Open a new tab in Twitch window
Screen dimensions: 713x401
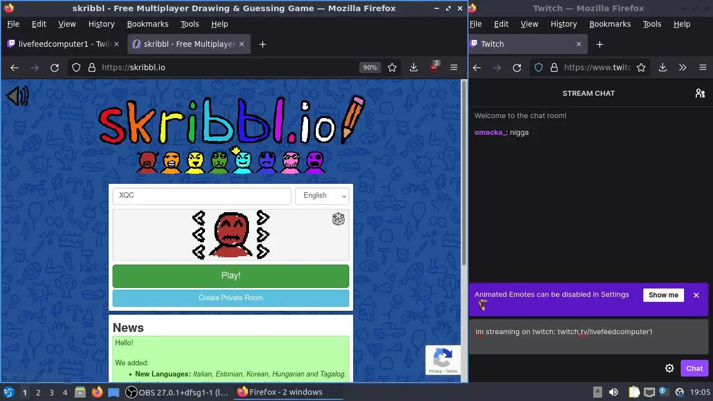[599, 44]
